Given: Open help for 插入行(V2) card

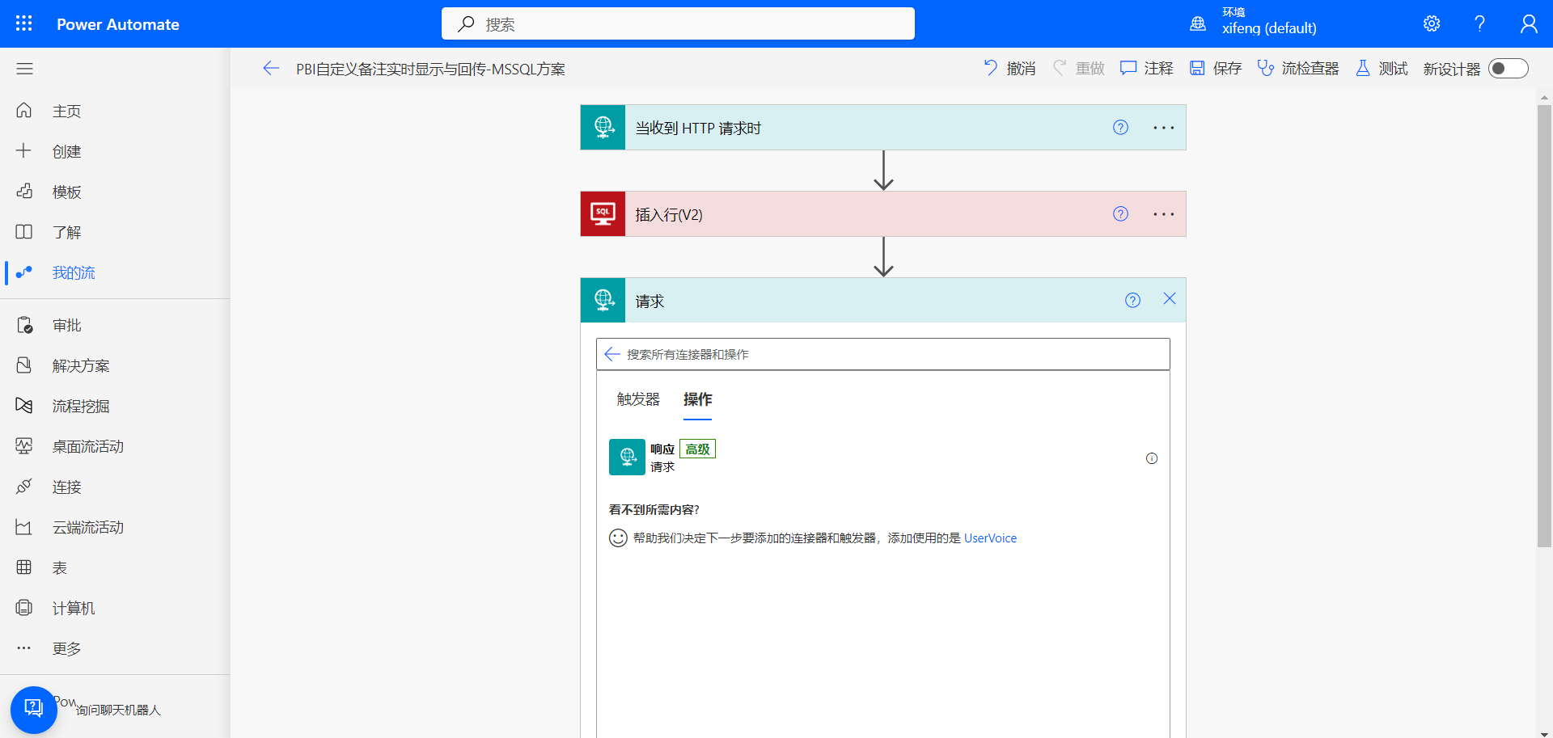Looking at the screenshot, I should point(1120,213).
